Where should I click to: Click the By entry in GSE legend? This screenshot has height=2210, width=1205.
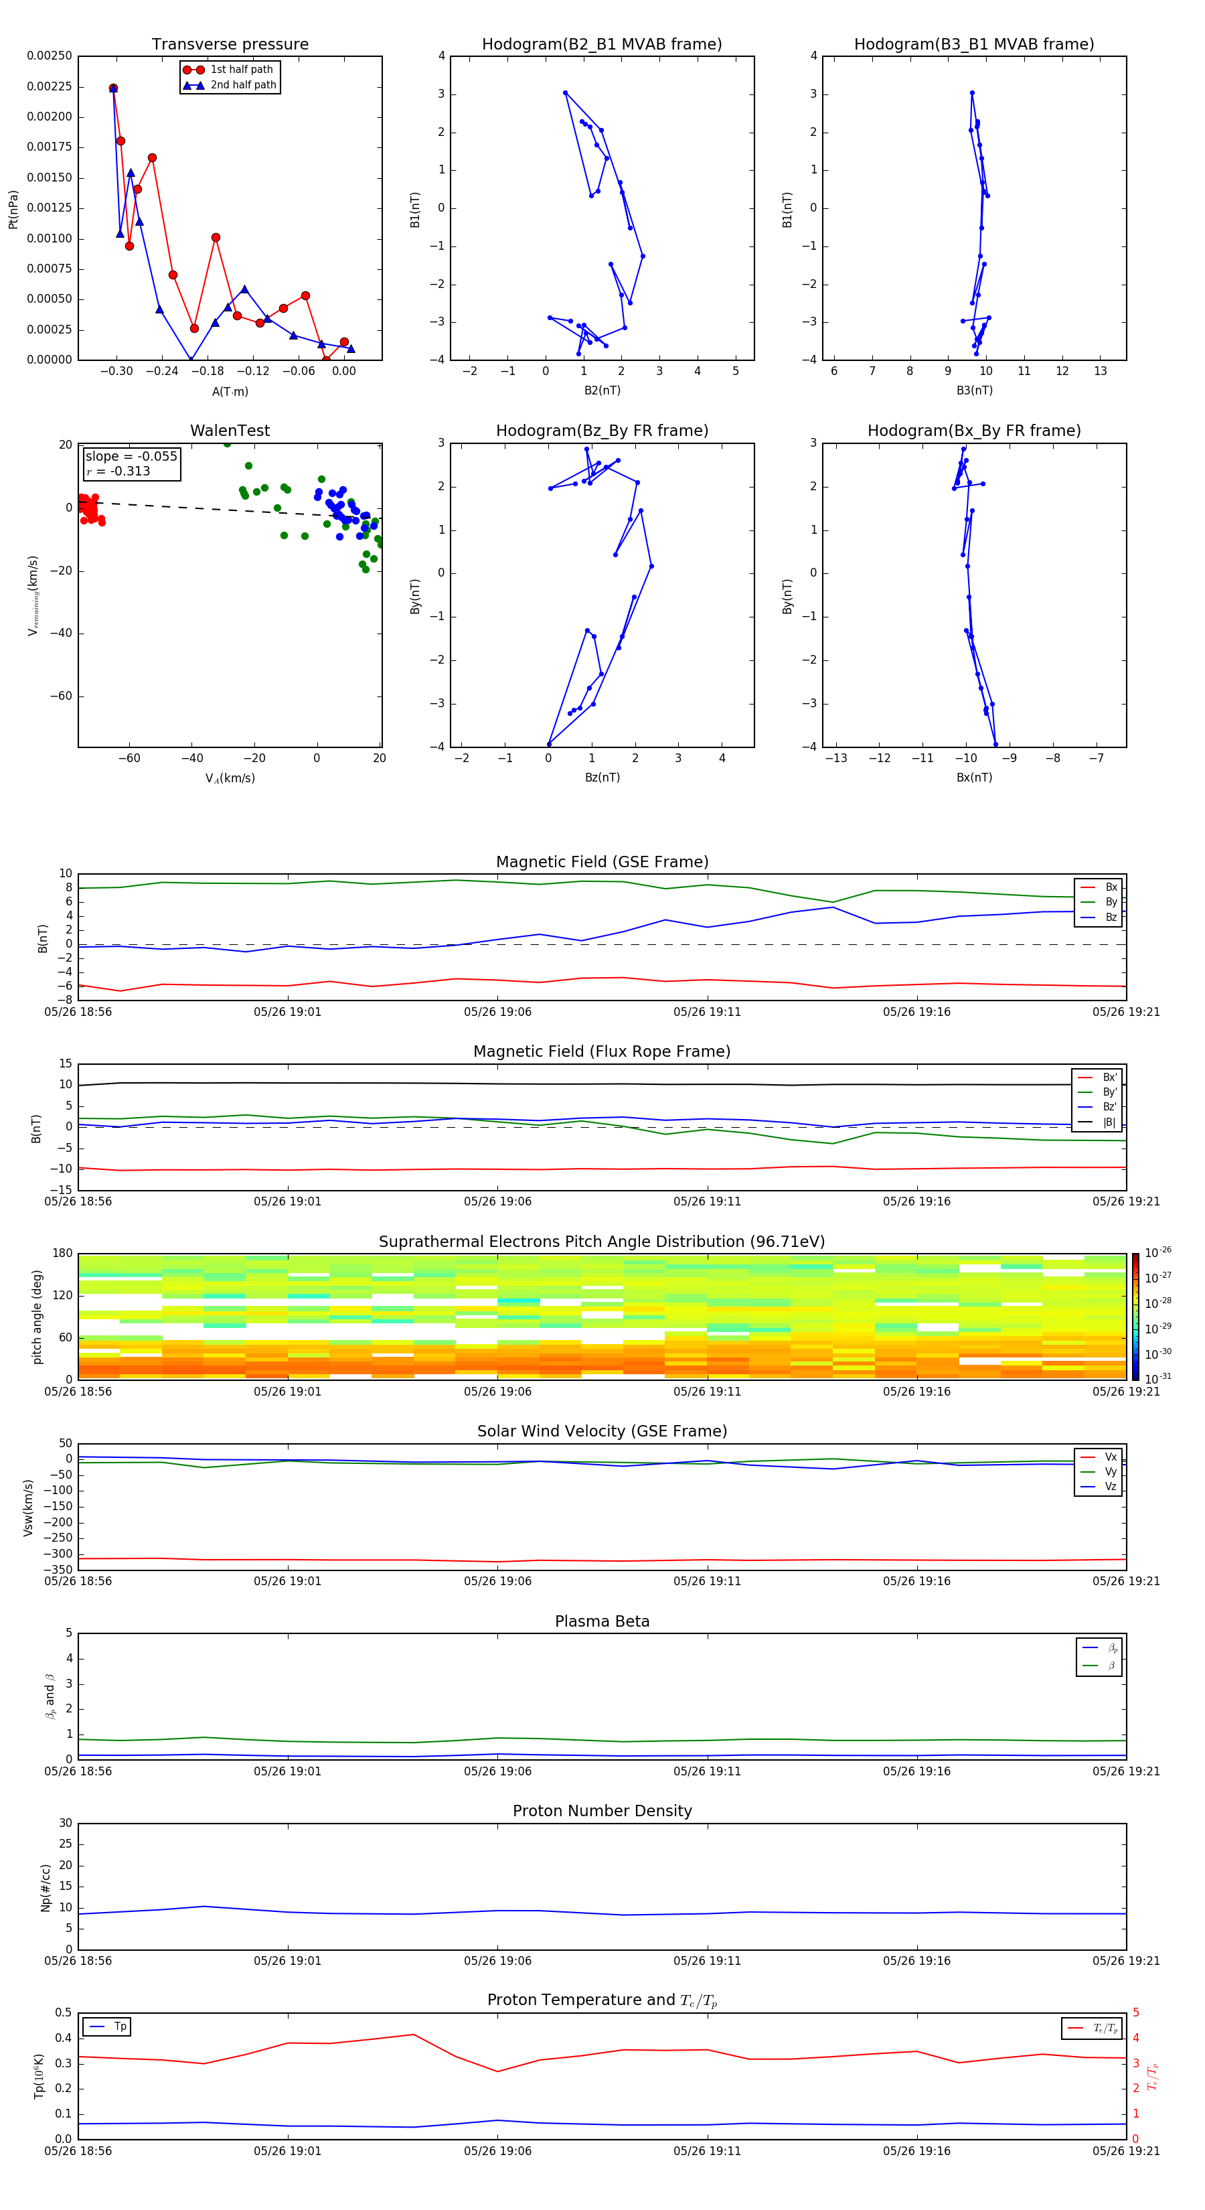[x=1099, y=901]
